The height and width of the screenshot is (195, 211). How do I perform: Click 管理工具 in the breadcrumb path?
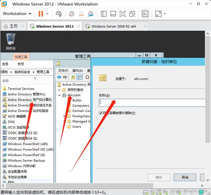(43, 72)
